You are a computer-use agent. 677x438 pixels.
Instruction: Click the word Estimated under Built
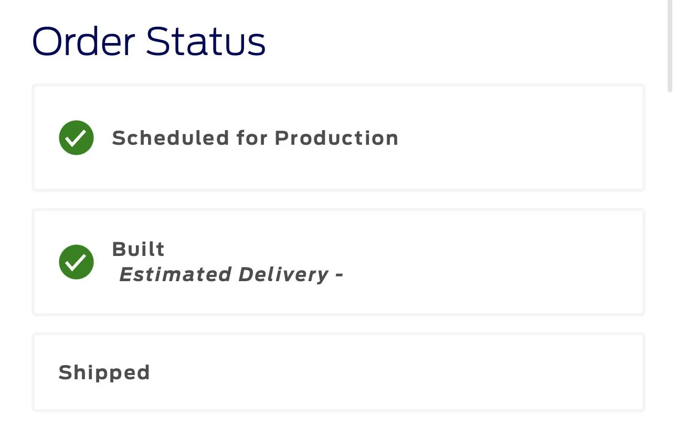click(175, 274)
